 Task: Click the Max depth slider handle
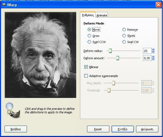113,83
